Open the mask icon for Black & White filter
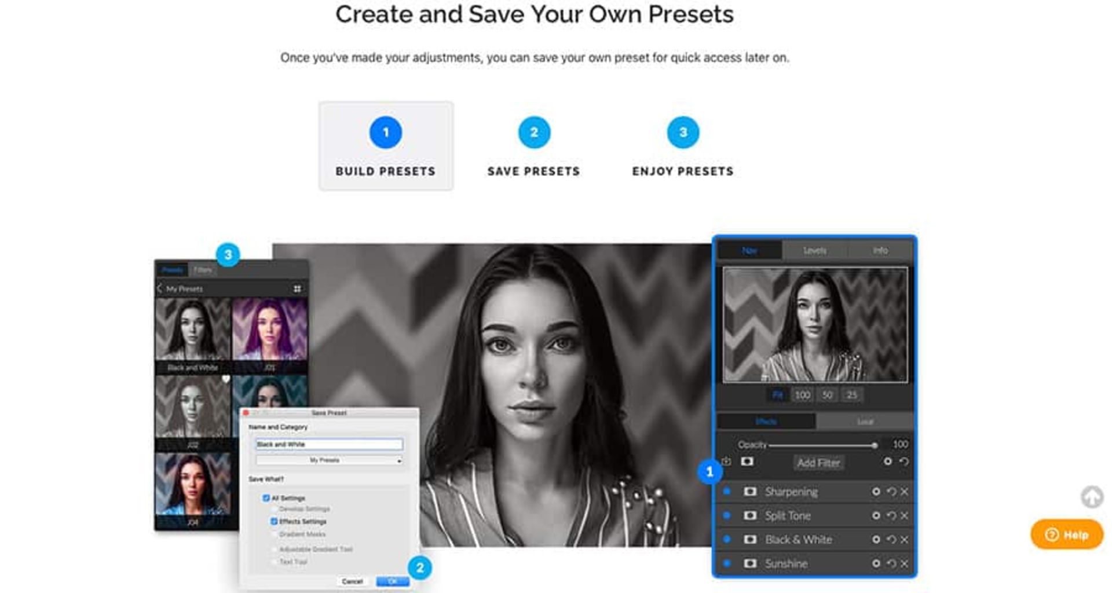1112x593 pixels. 750,539
